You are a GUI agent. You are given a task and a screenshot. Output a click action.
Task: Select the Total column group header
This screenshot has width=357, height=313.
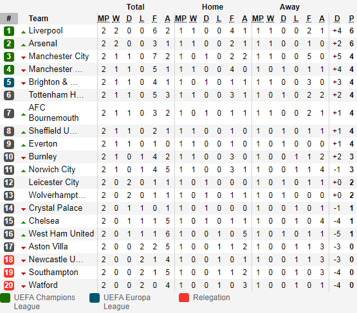pos(136,7)
